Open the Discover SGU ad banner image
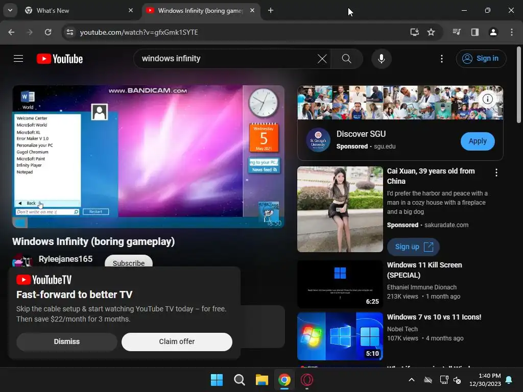Image resolution: width=523 pixels, height=392 pixels. point(400,103)
